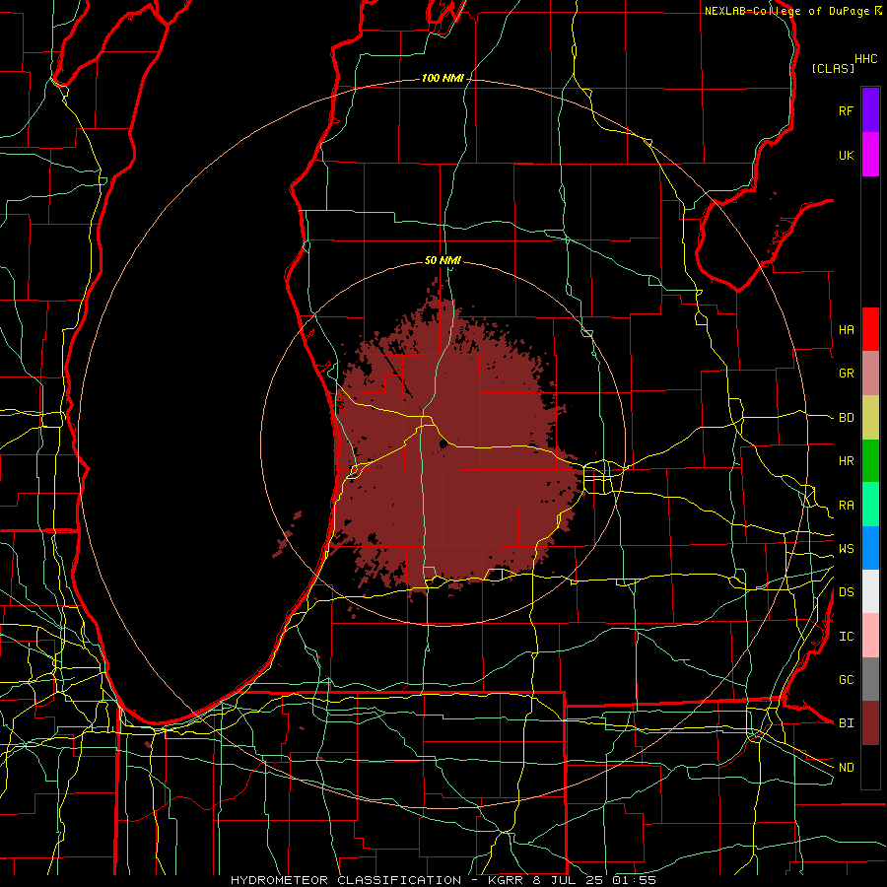Pick the dark green HR legend swatch

[870, 461]
